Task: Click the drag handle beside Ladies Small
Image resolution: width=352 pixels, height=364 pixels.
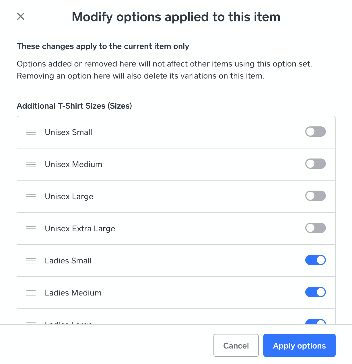Action: (x=31, y=261)
